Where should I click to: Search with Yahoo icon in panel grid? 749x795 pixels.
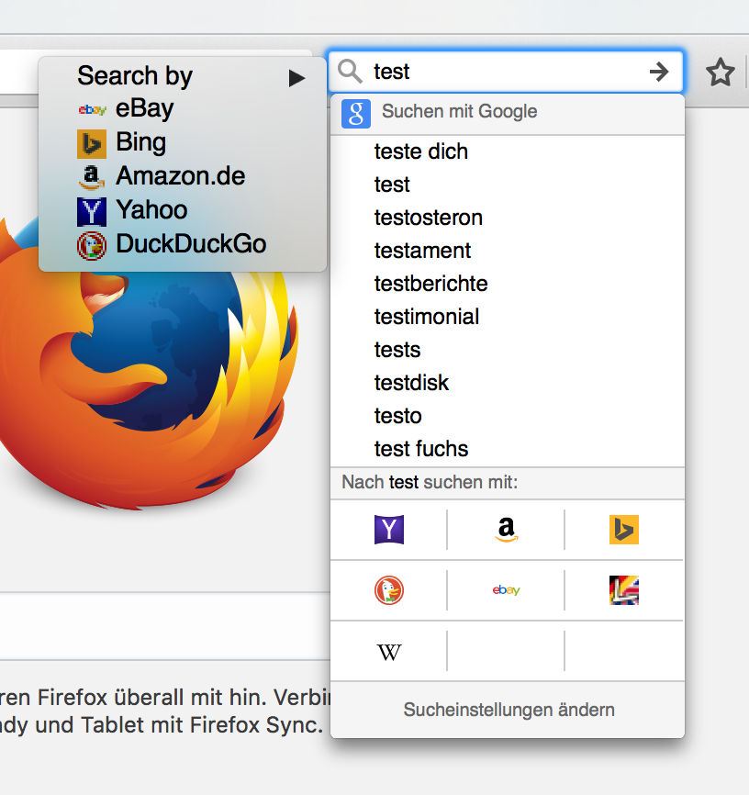coord(389,530)
